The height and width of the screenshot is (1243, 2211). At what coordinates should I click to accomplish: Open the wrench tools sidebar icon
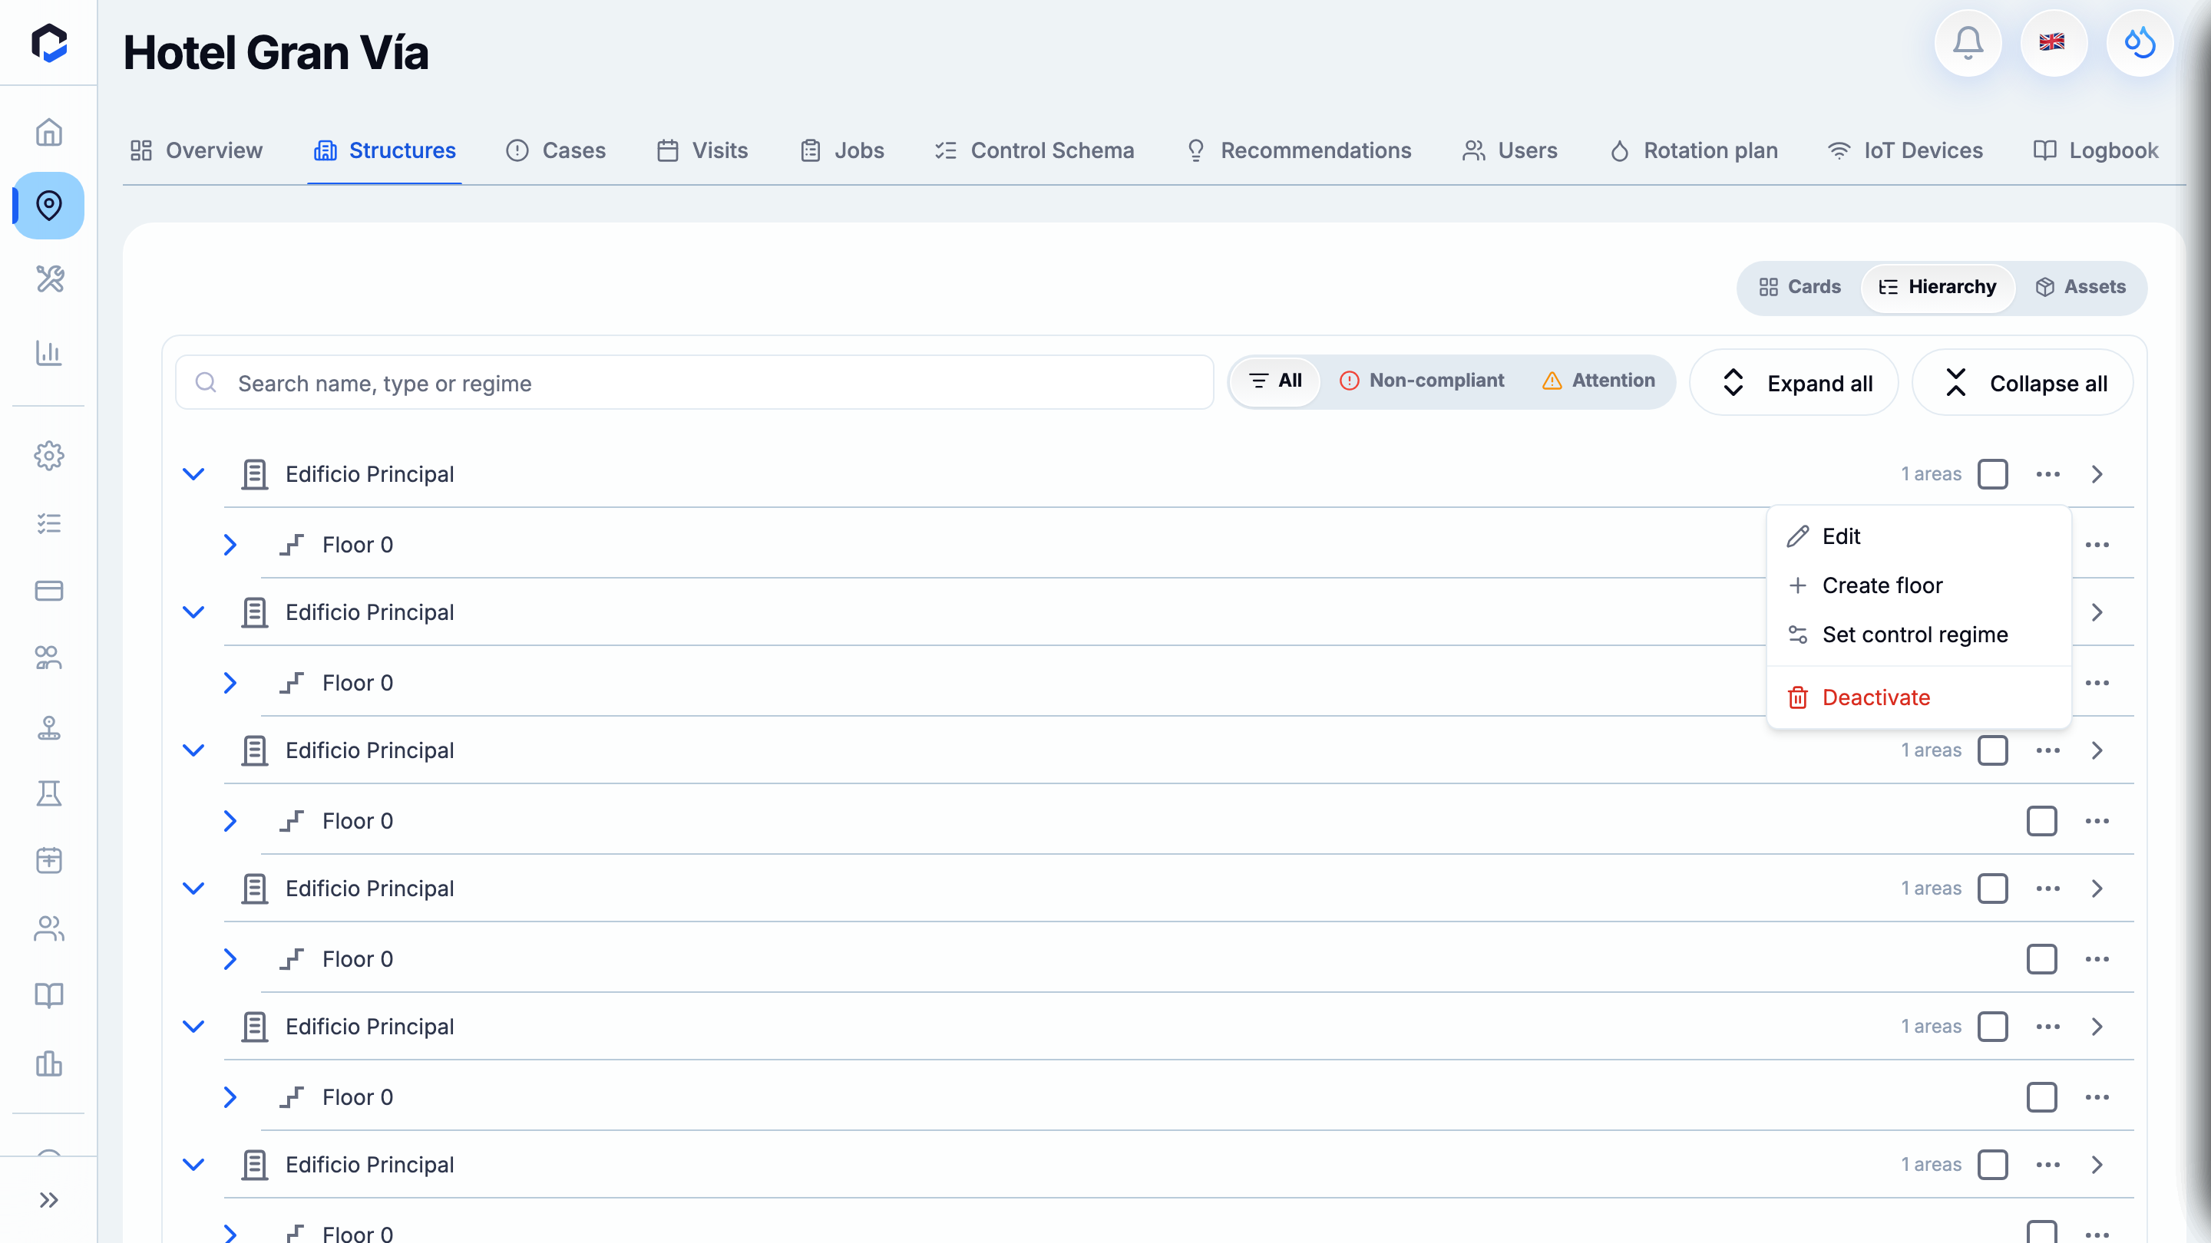(x=49, y=279)
